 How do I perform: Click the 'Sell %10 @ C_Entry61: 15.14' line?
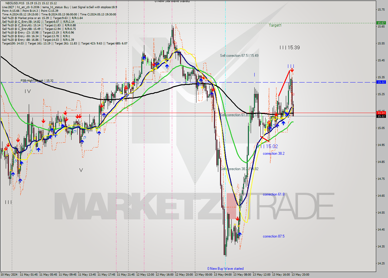click(x=39, y=25)
